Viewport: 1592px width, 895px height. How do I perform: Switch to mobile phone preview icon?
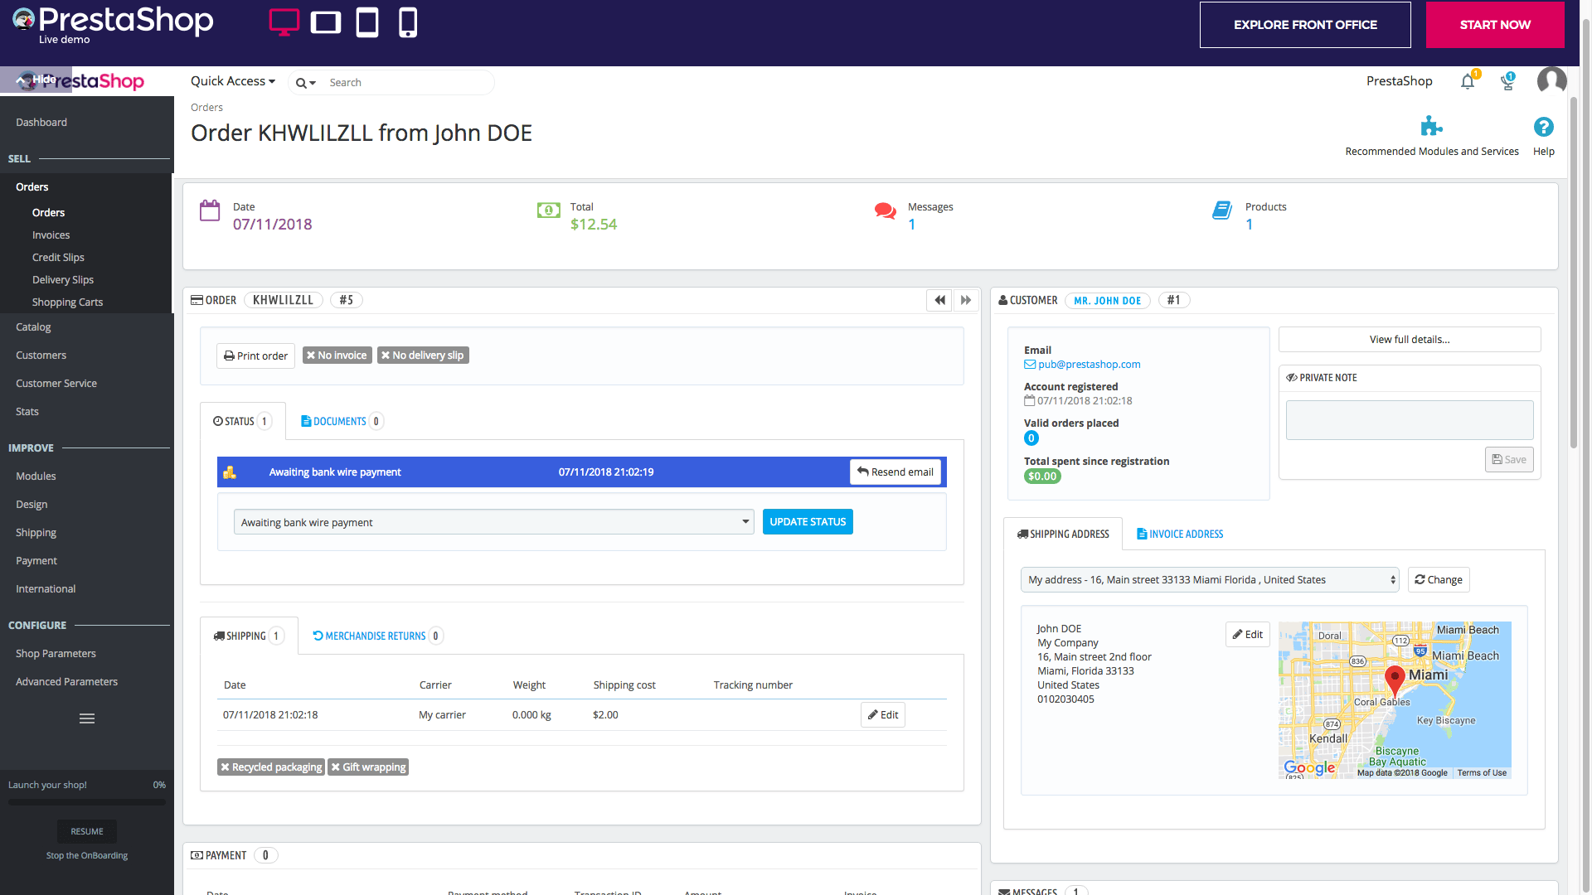(x=408, y=22)
